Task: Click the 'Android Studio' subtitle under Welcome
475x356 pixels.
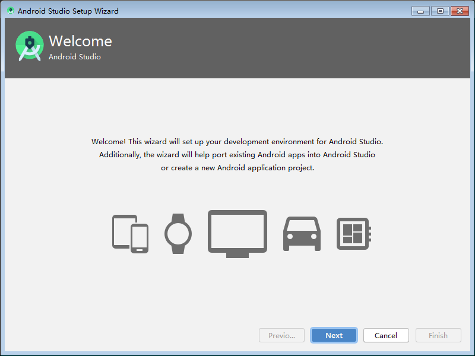Action: (x=75, y=57)
